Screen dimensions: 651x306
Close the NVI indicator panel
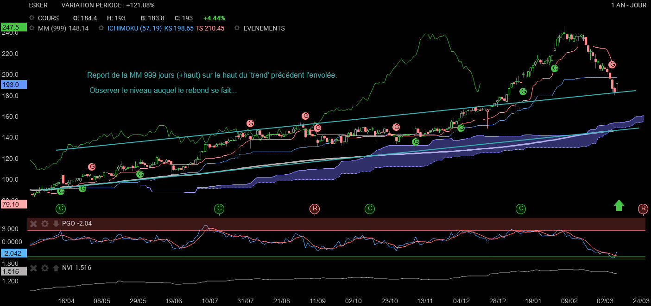tap(33, 268)
